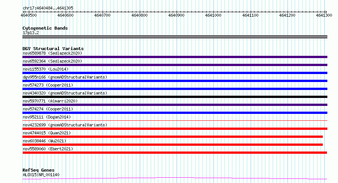Click the 4640500 ruler tick label

tap(28, 15)
